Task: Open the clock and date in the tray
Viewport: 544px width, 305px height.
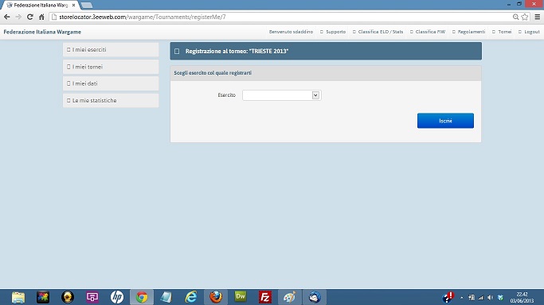Action: (x=522, y=297)
